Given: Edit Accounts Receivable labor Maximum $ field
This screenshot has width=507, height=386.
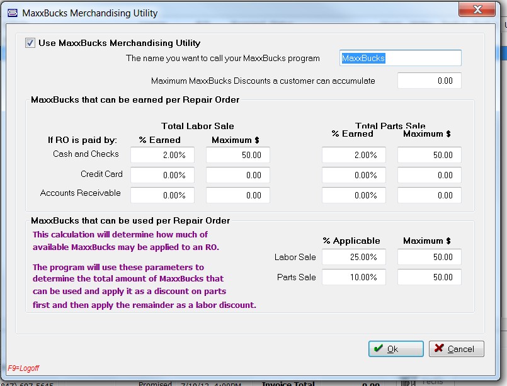Looking at the screenshot, I should point(238,195).
